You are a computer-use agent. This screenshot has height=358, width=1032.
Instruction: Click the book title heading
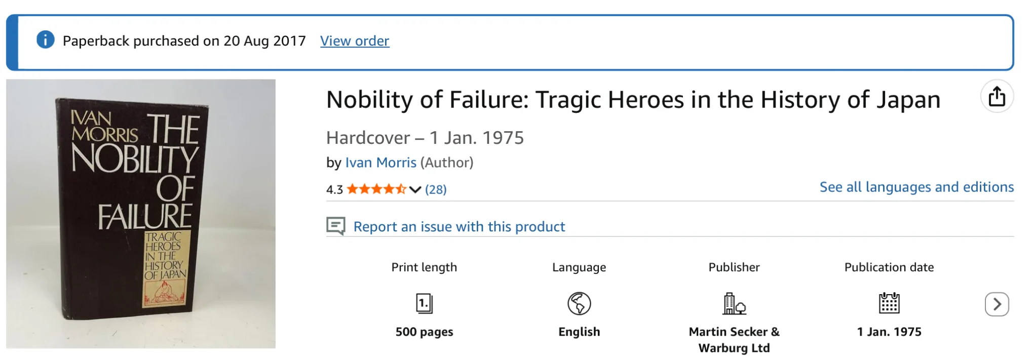(633, 99)
